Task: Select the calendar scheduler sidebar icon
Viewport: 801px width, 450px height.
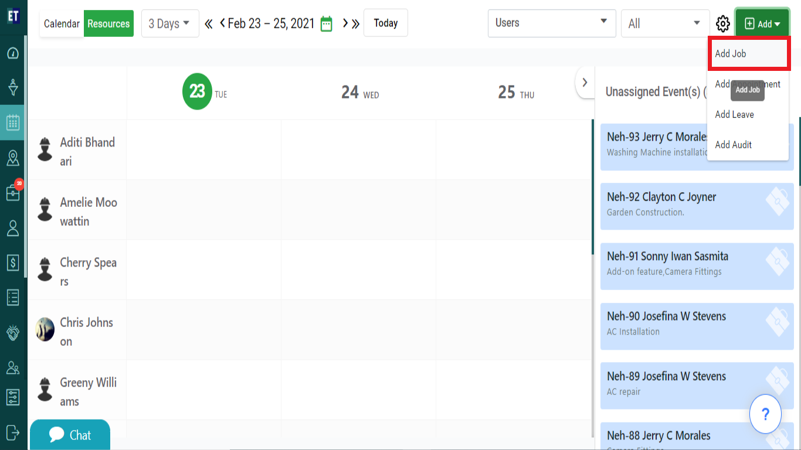Action: point(13,122)
